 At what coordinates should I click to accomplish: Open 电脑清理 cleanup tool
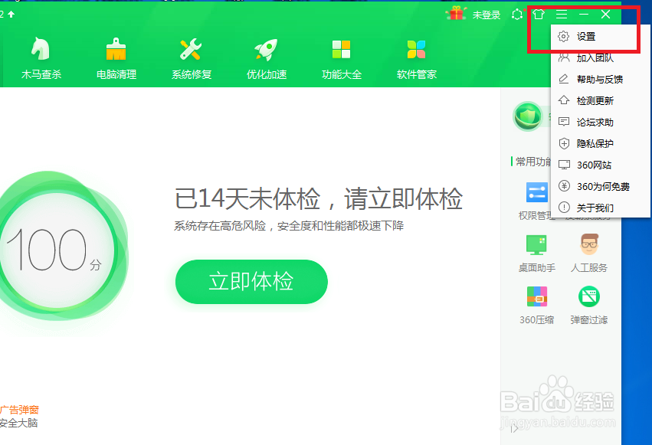click(x=116, y=58)
